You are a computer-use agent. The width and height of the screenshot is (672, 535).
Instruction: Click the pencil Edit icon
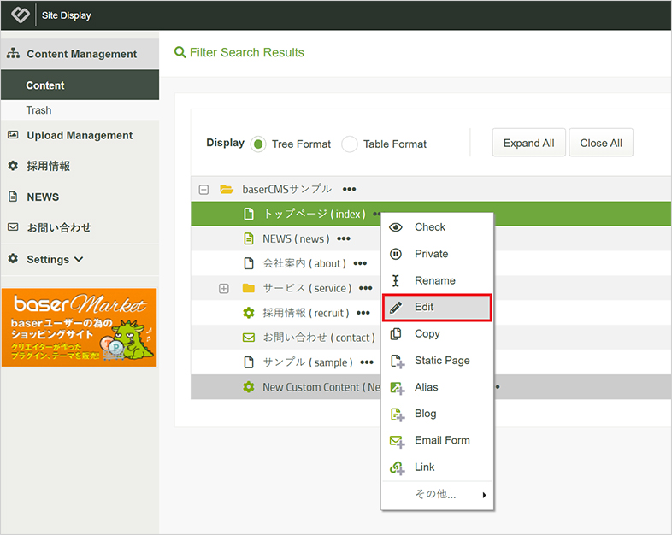(x=396, y=307)
